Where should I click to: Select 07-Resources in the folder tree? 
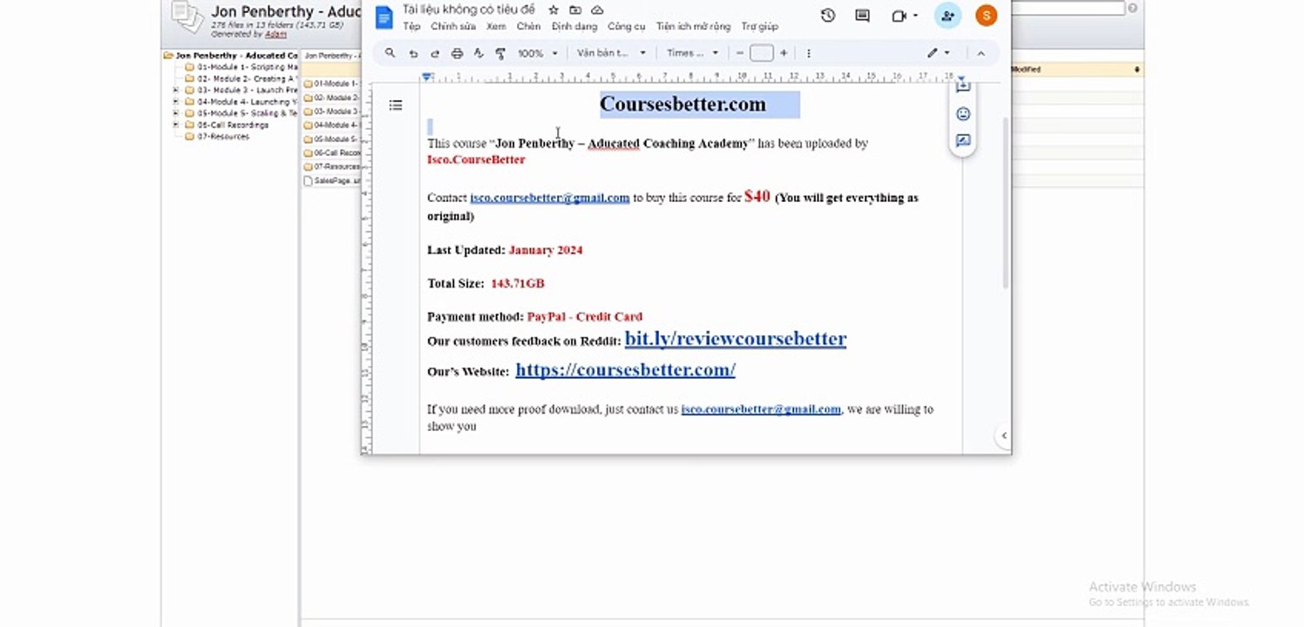click(217, 136)
